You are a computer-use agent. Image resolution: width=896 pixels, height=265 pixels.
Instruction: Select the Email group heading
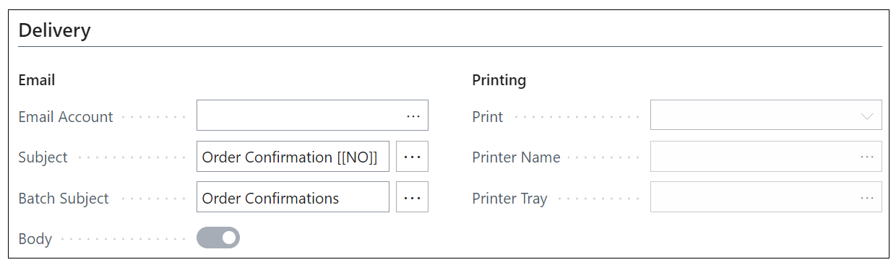[x=37, y=79]
